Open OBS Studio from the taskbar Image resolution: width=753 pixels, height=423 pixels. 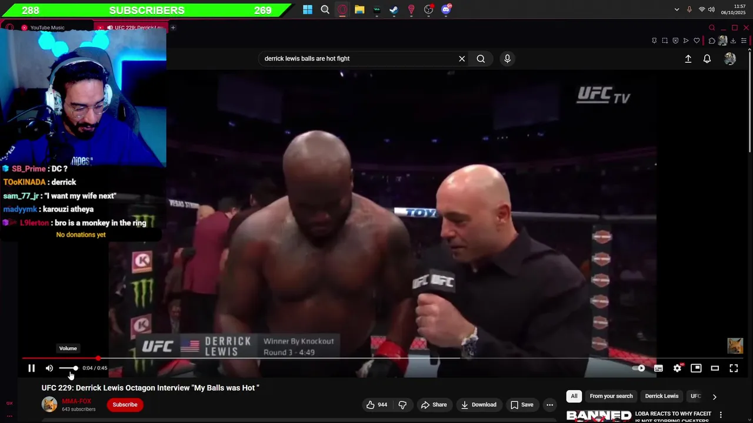(x=429, y=9)
